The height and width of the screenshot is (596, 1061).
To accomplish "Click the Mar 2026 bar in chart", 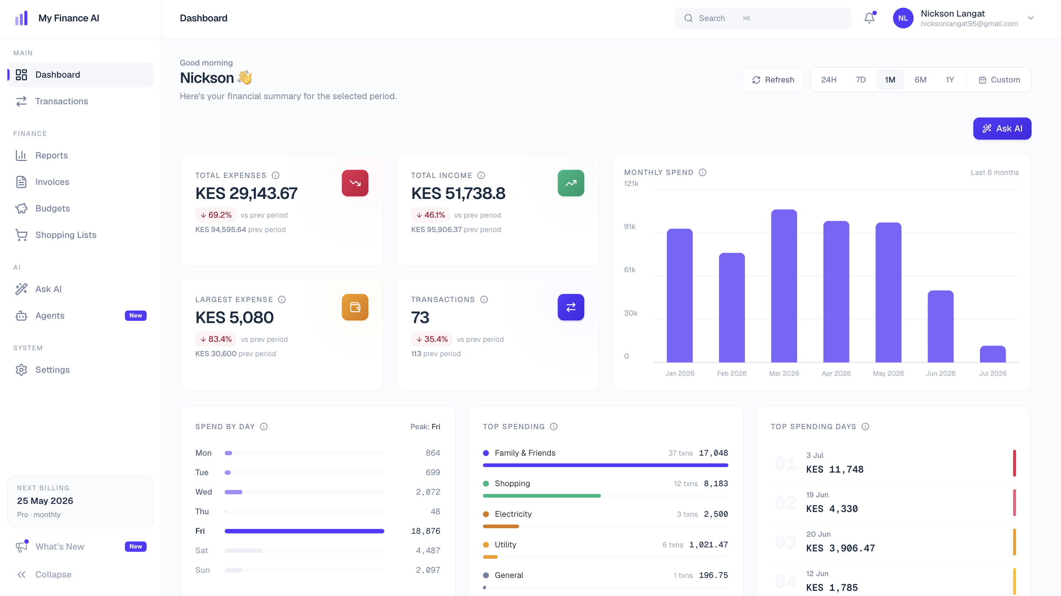I will click(x=784, y=286).
